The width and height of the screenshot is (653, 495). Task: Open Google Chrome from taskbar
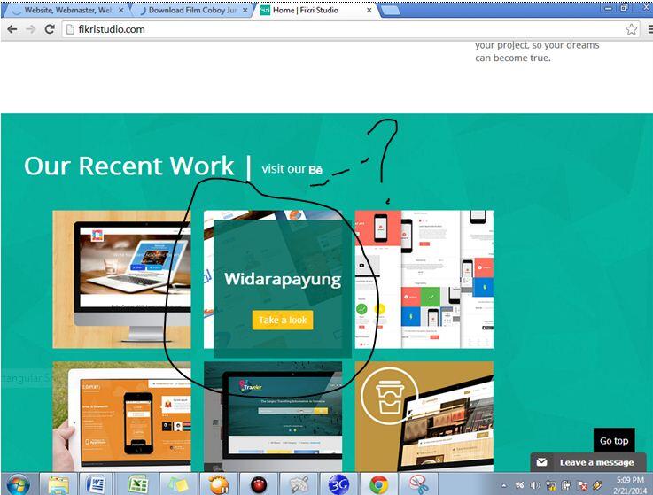(378, 484)
